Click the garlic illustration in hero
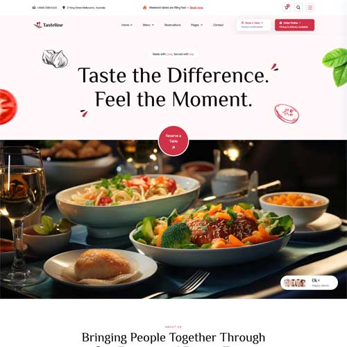Screen dimensions: 347x347 55,58
